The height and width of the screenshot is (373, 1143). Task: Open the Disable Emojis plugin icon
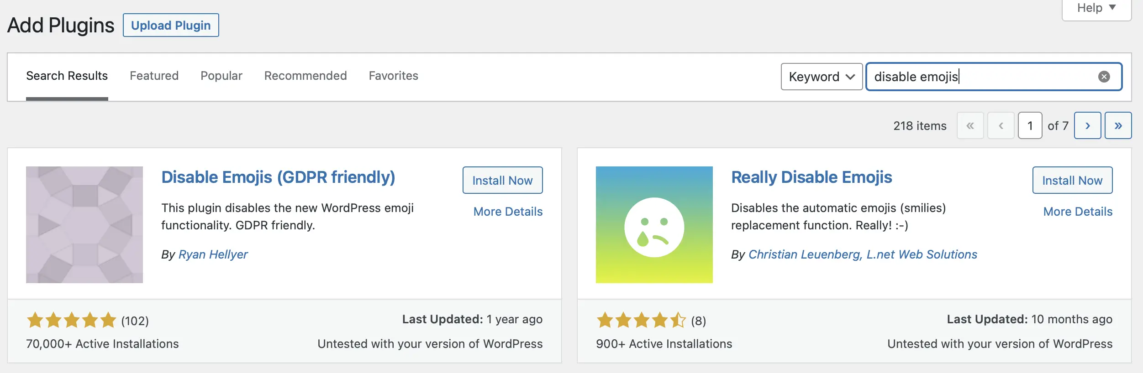pos(84,225)
